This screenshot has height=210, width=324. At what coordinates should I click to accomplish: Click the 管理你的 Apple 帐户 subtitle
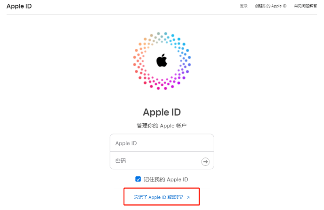[162, 126]
